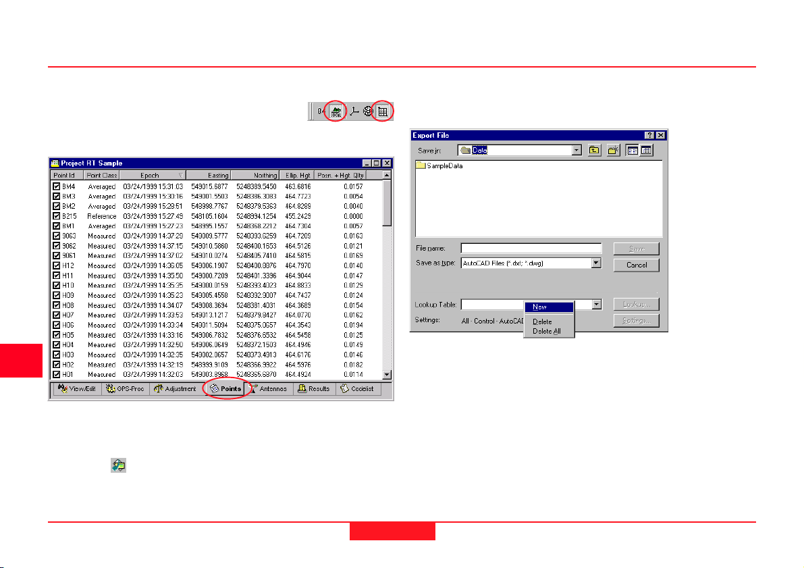Click the Up One Level folder icon
Viewport: 804px width, 568px height.
pos(594,151)
